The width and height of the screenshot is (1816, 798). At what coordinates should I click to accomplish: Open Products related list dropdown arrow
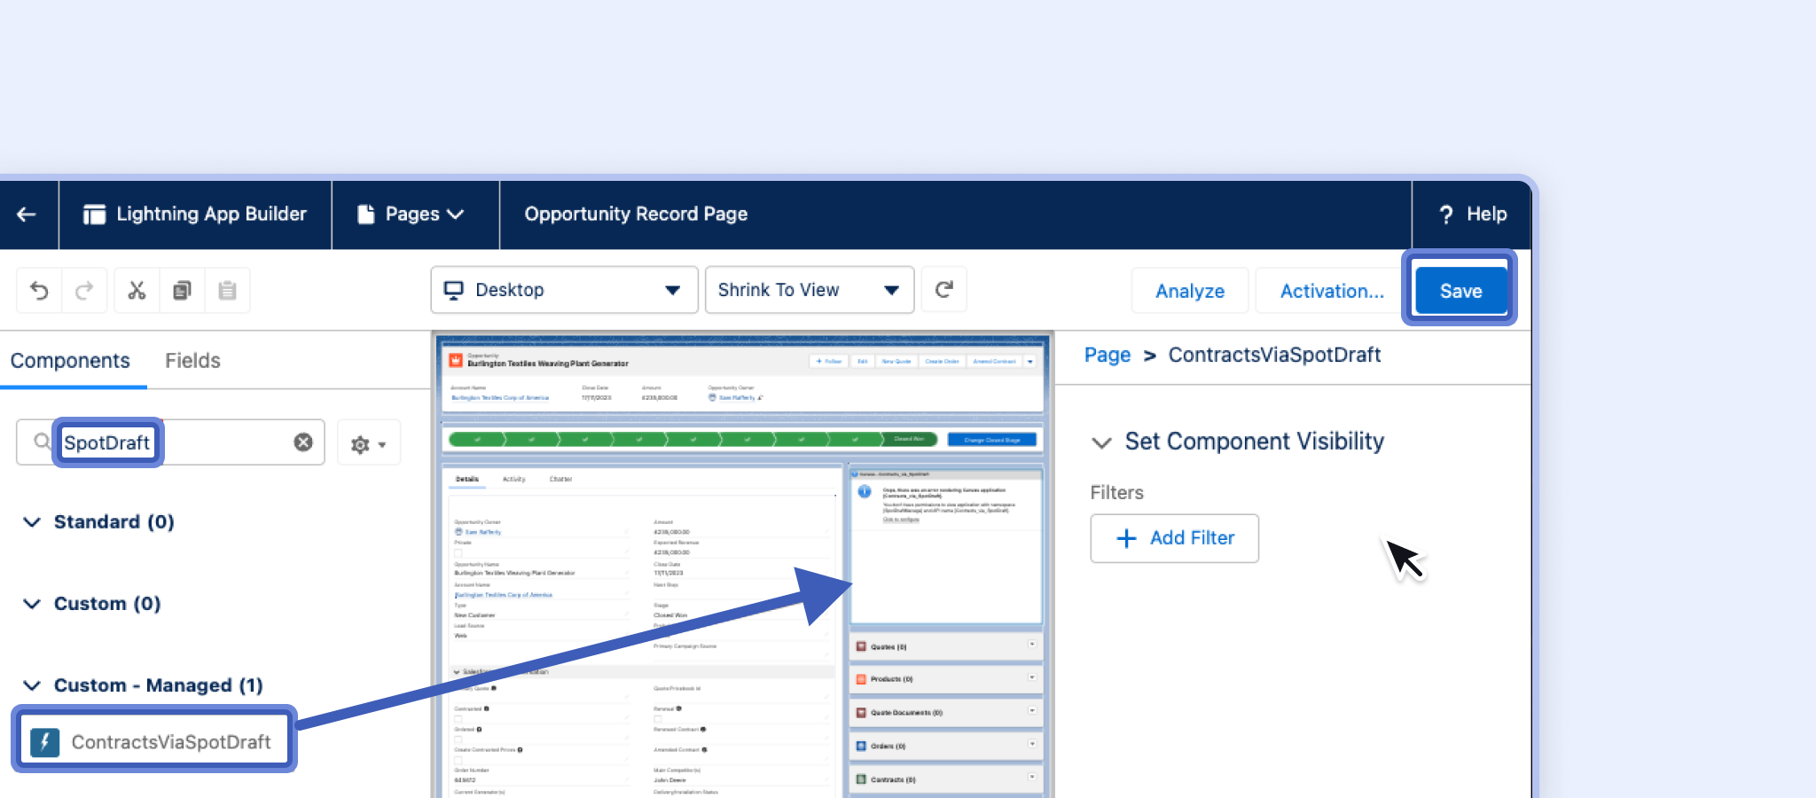click(x=1032, y=677)
